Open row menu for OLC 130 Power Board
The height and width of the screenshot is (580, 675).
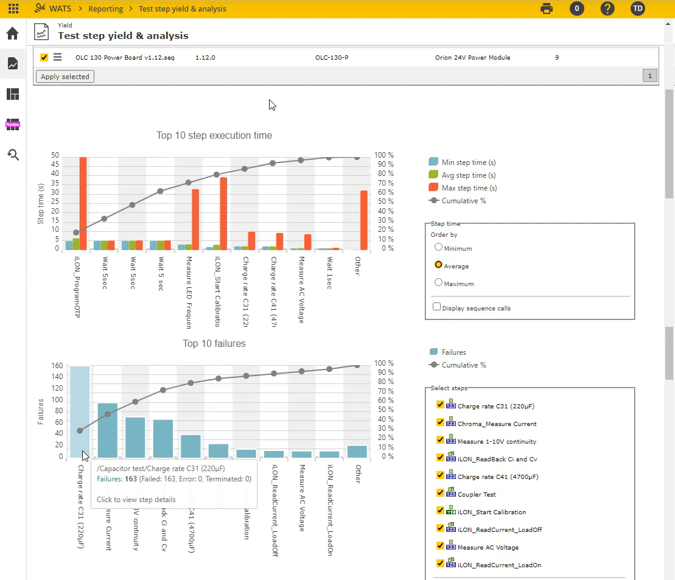pos(58,57)
